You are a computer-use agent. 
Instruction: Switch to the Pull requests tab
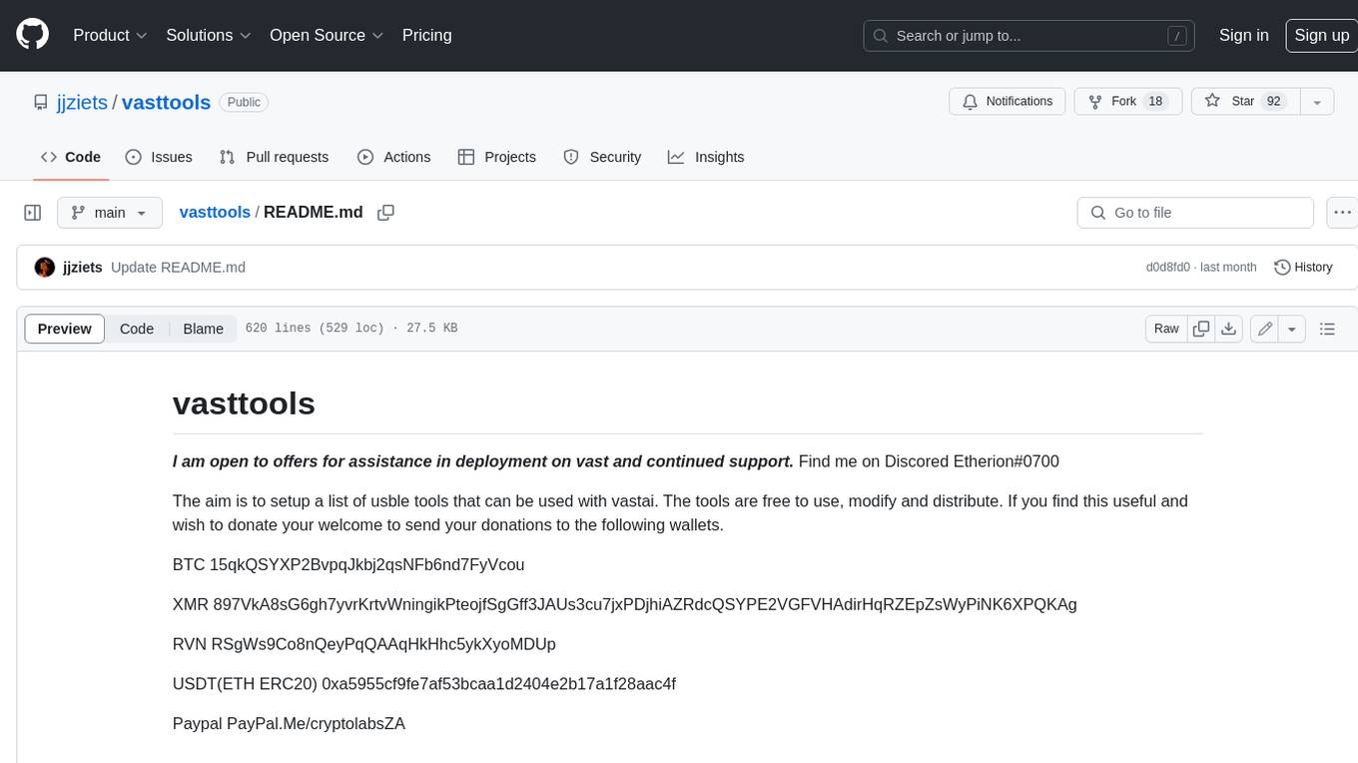point(274,157)
